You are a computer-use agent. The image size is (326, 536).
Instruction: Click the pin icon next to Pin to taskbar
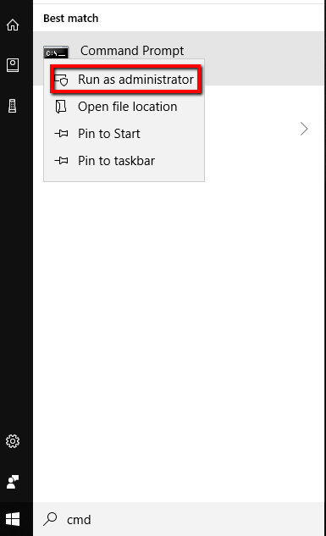point(62,160)
